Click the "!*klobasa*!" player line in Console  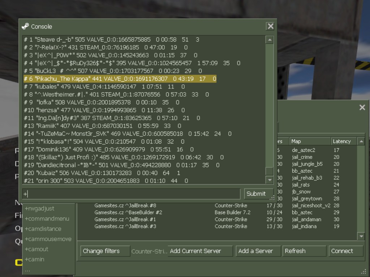(x=104, y=141)
